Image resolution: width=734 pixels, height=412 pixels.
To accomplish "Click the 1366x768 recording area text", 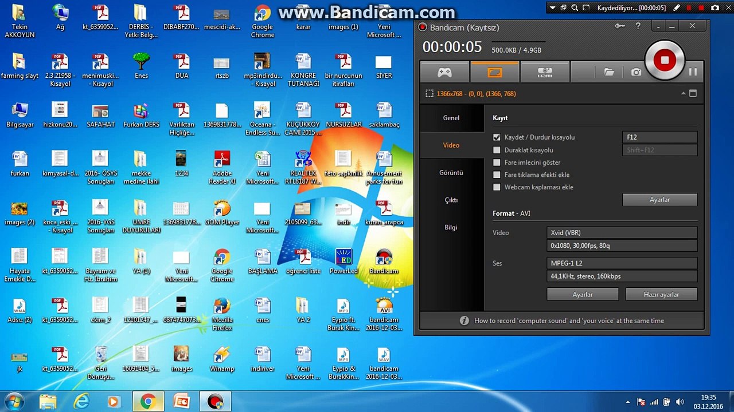I will click(476, 94).
